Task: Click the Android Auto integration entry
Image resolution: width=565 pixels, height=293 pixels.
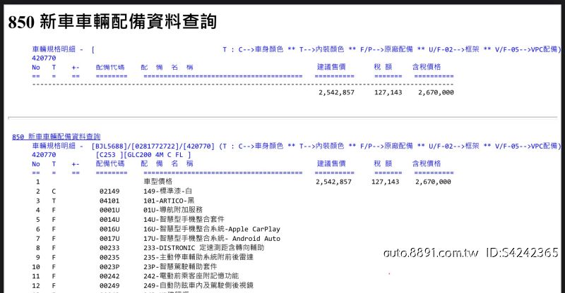Action: pyautogui.click(x=211, y=238)
